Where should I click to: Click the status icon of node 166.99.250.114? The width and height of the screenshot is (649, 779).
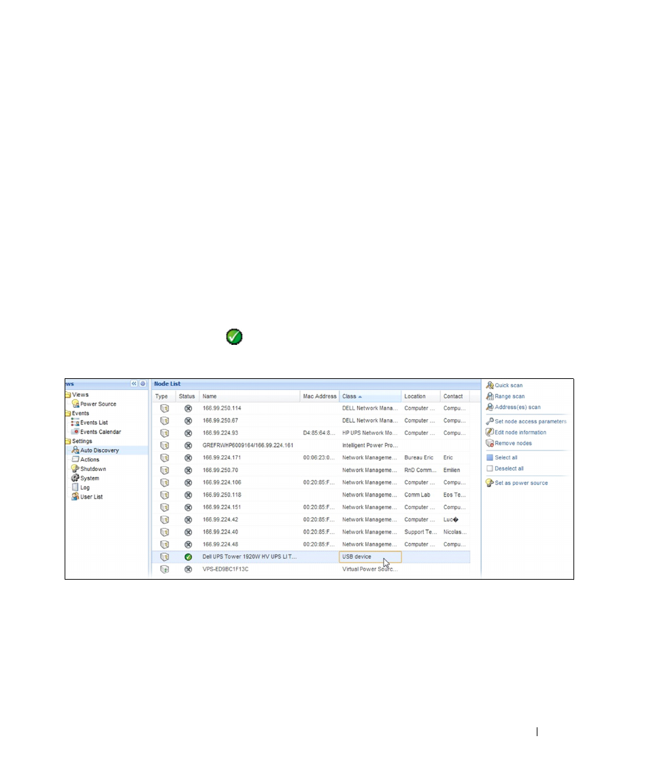(188, 408)
